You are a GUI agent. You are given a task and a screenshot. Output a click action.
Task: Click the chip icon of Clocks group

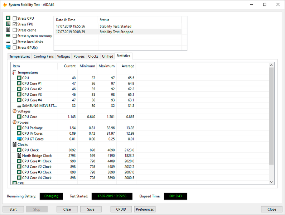(15, 144)
